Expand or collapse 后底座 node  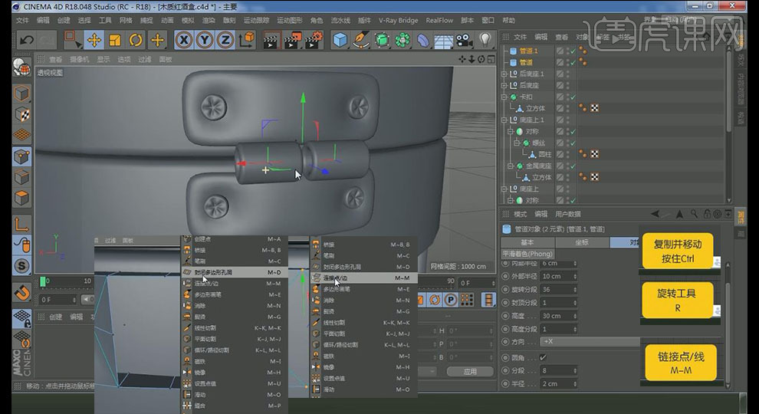pos(504,85)
